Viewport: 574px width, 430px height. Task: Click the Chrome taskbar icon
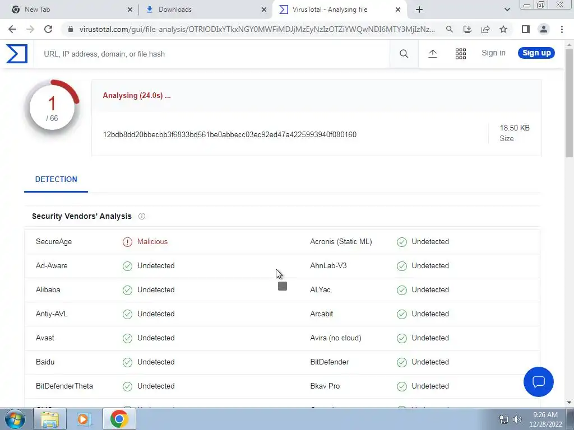[119, 419]
